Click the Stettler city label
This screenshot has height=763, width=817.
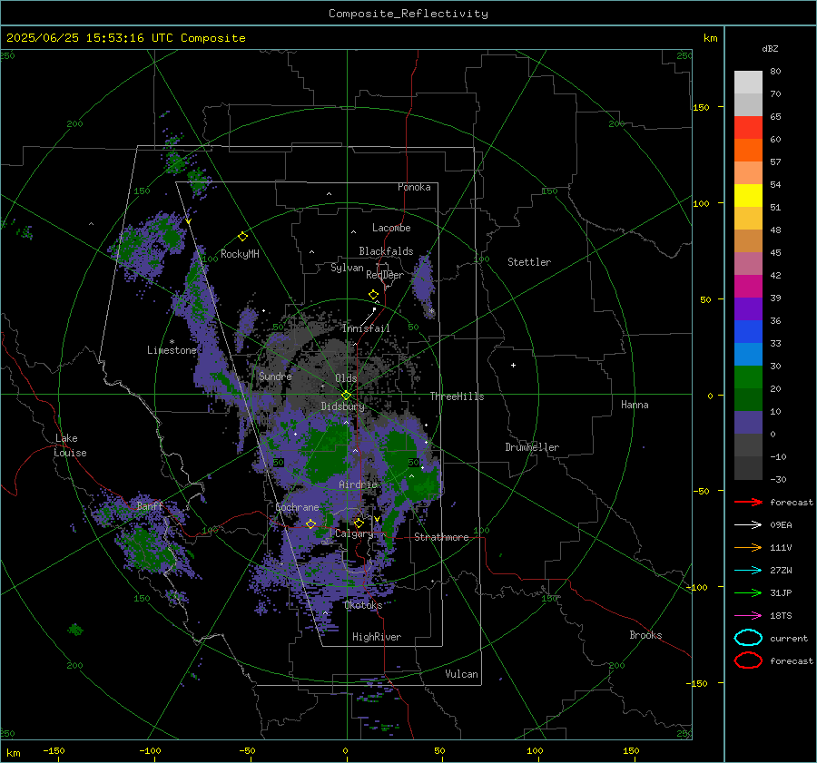[x=529, y=262]
